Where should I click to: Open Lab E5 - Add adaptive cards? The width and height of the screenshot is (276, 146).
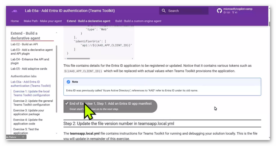29,69
